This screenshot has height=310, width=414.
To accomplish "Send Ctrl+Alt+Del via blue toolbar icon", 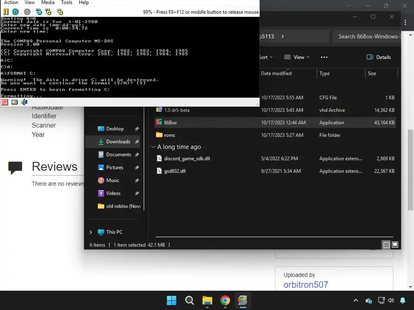I will pyautogui.click(x=39, y=12).
